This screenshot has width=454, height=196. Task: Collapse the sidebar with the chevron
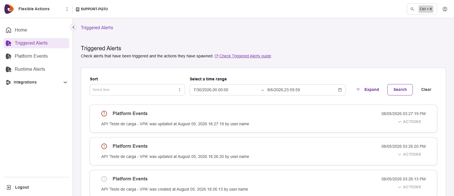[73, 27]
